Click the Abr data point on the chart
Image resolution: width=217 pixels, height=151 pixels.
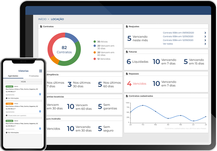168,118
